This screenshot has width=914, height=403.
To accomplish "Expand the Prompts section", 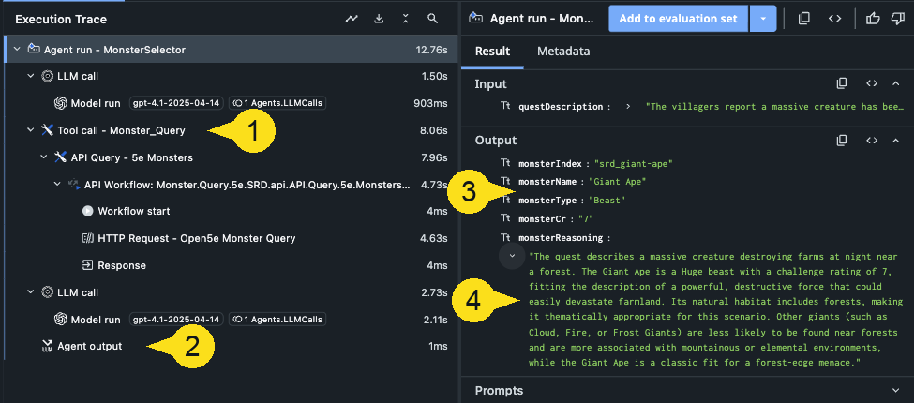I will (x=896, y=390).
